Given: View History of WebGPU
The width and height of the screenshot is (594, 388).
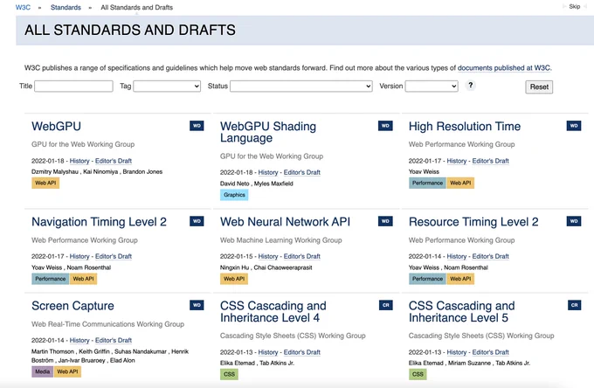Looking at the screenshot, I should [x=79, y=161].
